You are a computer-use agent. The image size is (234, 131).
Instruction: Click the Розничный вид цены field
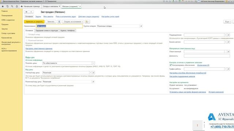(67, 82)
